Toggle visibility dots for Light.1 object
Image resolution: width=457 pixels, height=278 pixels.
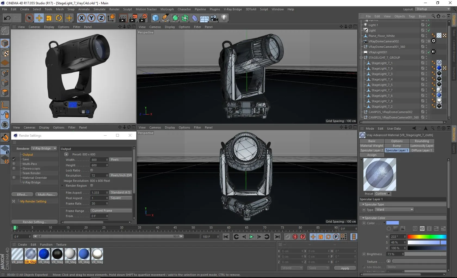[x=426, y=25]
